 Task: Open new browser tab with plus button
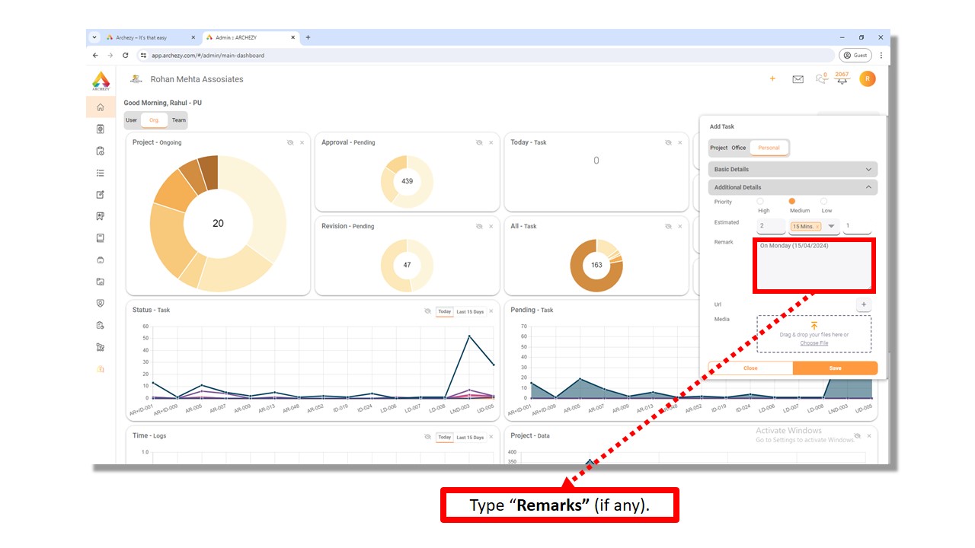click(308, 37)
